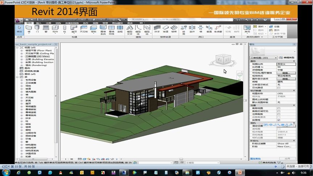
Task: Switch to the 插入 (Insert) ribbon tab
Action: point(38,23)
